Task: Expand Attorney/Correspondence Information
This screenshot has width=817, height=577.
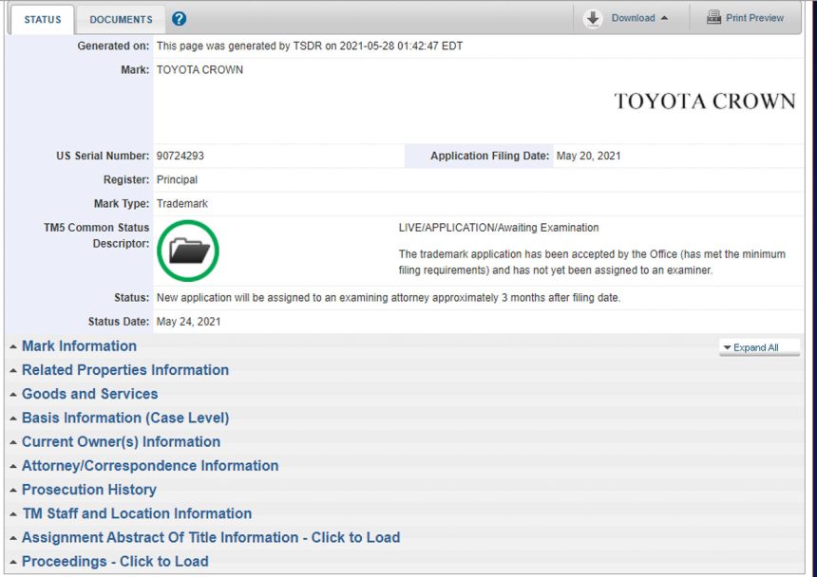Action: tap(149, 466)
